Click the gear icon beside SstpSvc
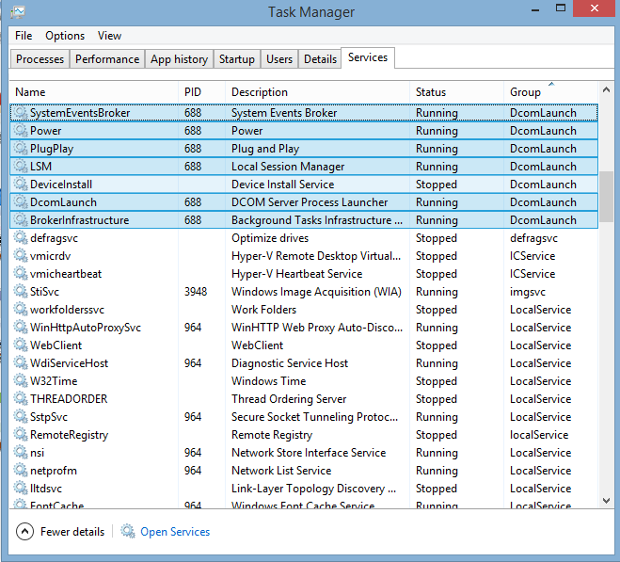This screenshot has width=620, height=562. [x=21, y=417]
